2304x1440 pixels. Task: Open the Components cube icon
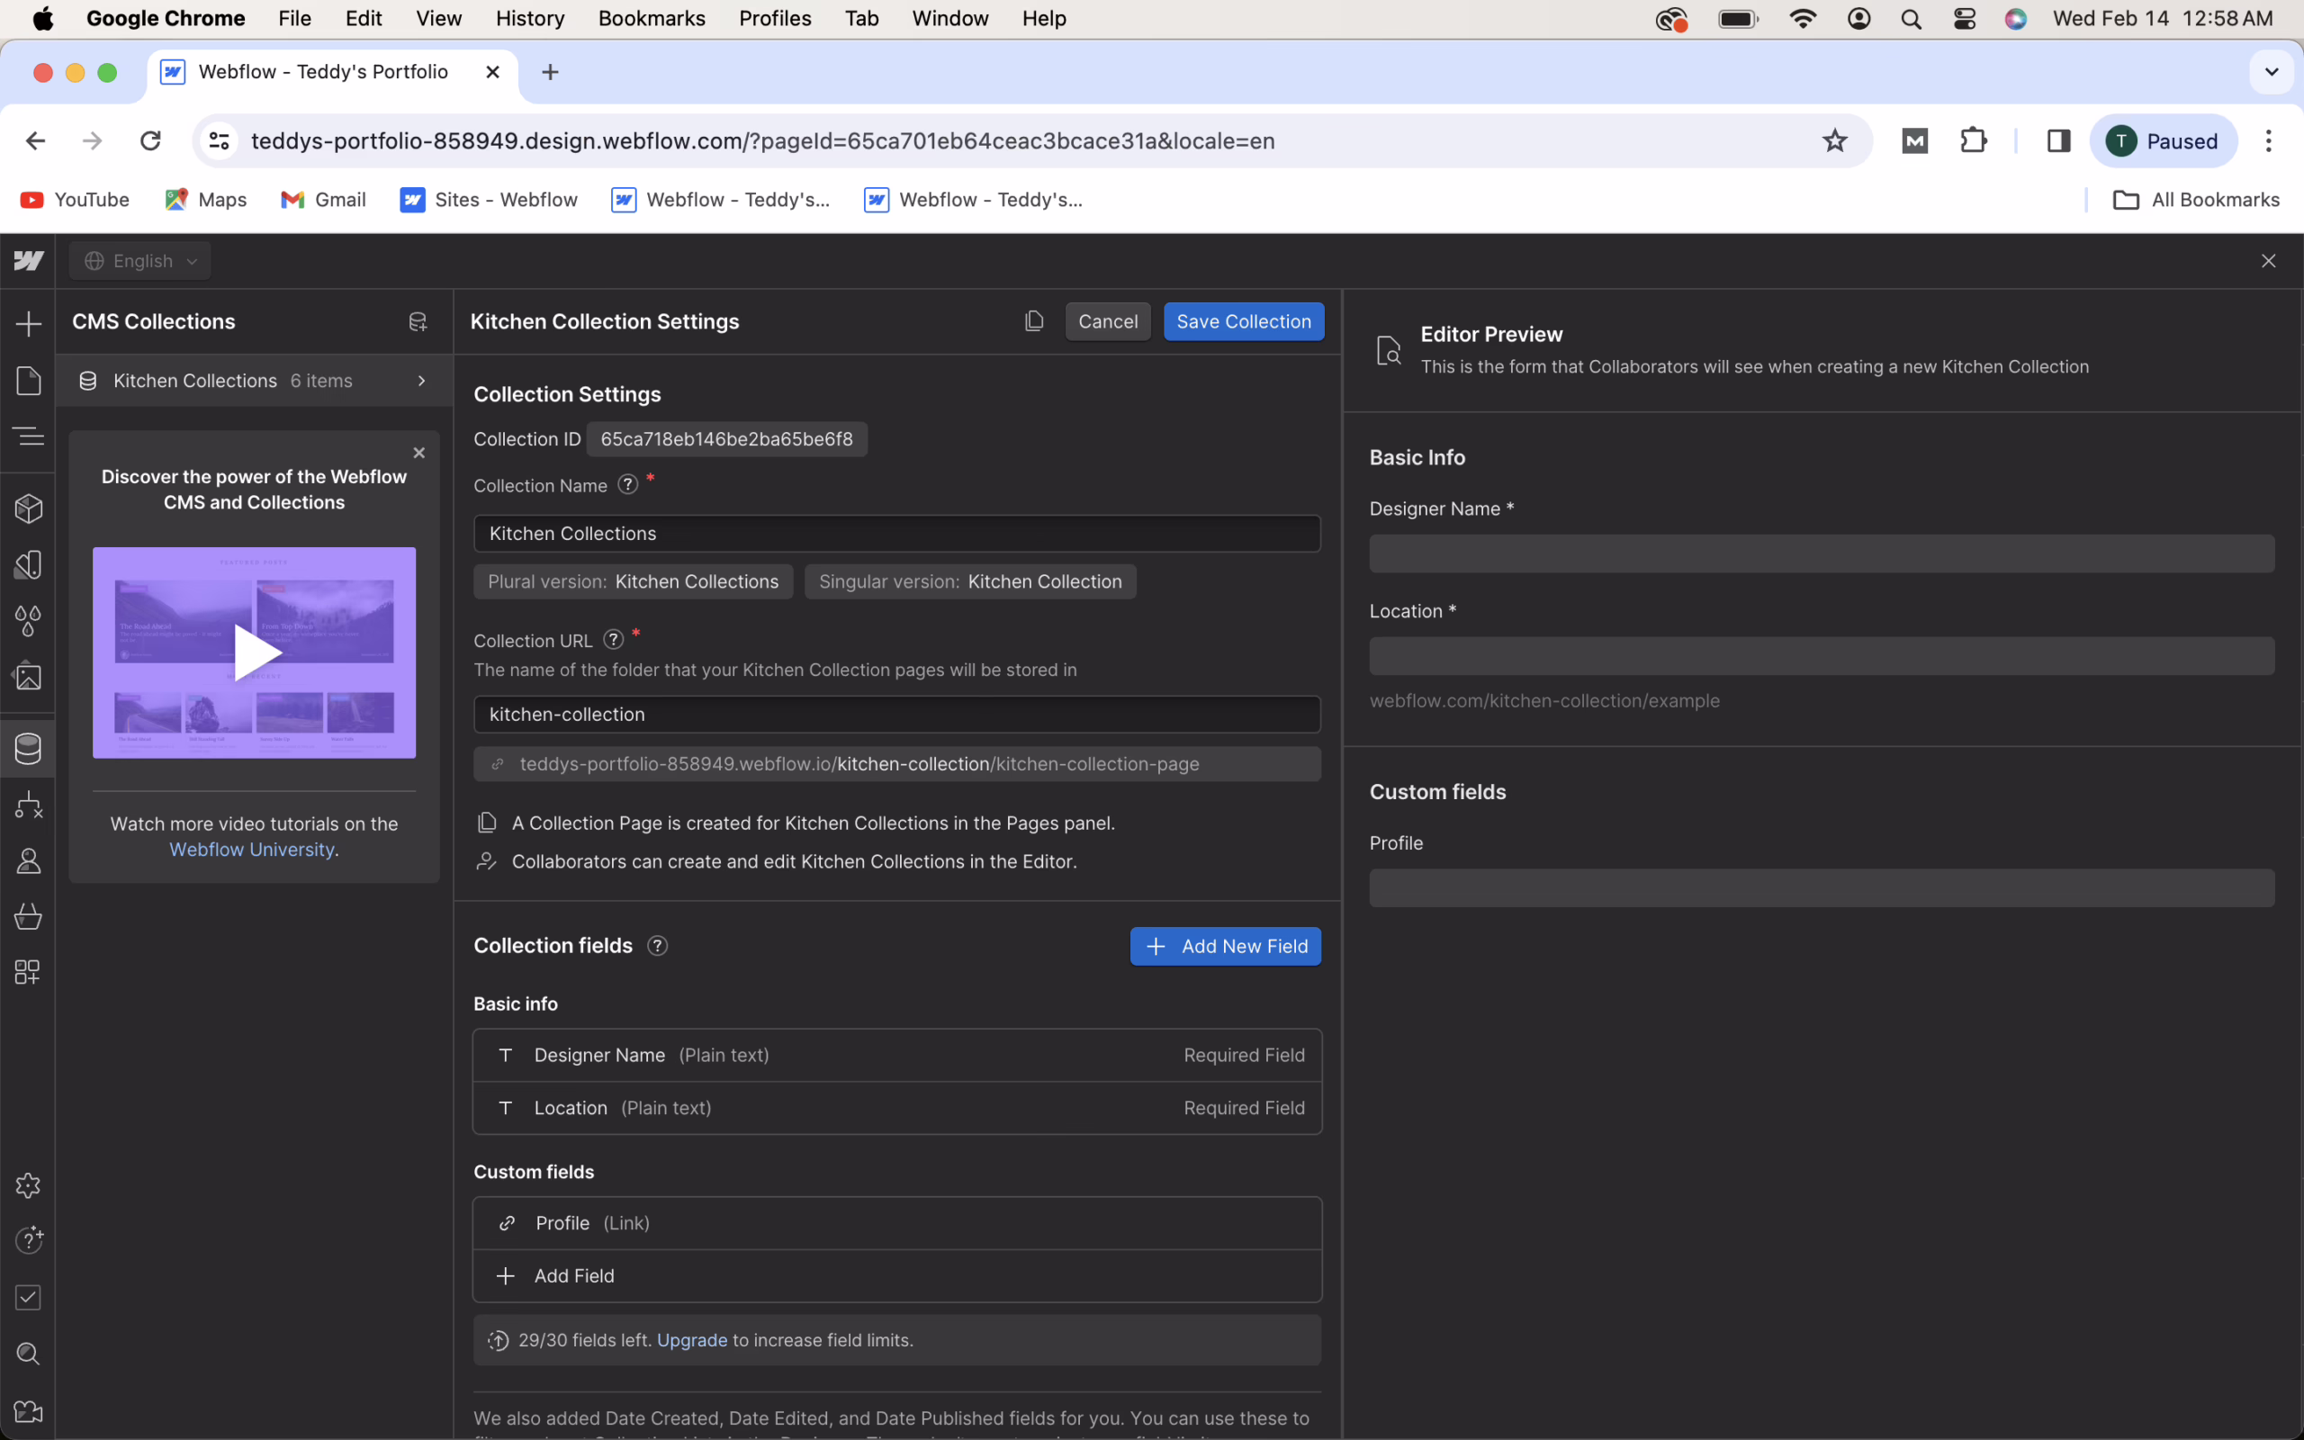tap(29, 508)
